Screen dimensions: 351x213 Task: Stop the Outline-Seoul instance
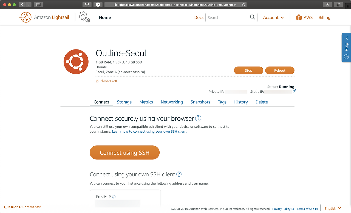248,71
